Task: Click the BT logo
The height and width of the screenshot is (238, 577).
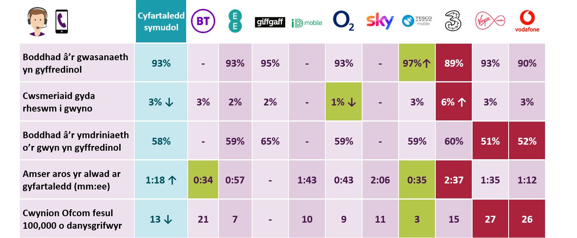Action: pyautogui.click(x=203, y=21)
